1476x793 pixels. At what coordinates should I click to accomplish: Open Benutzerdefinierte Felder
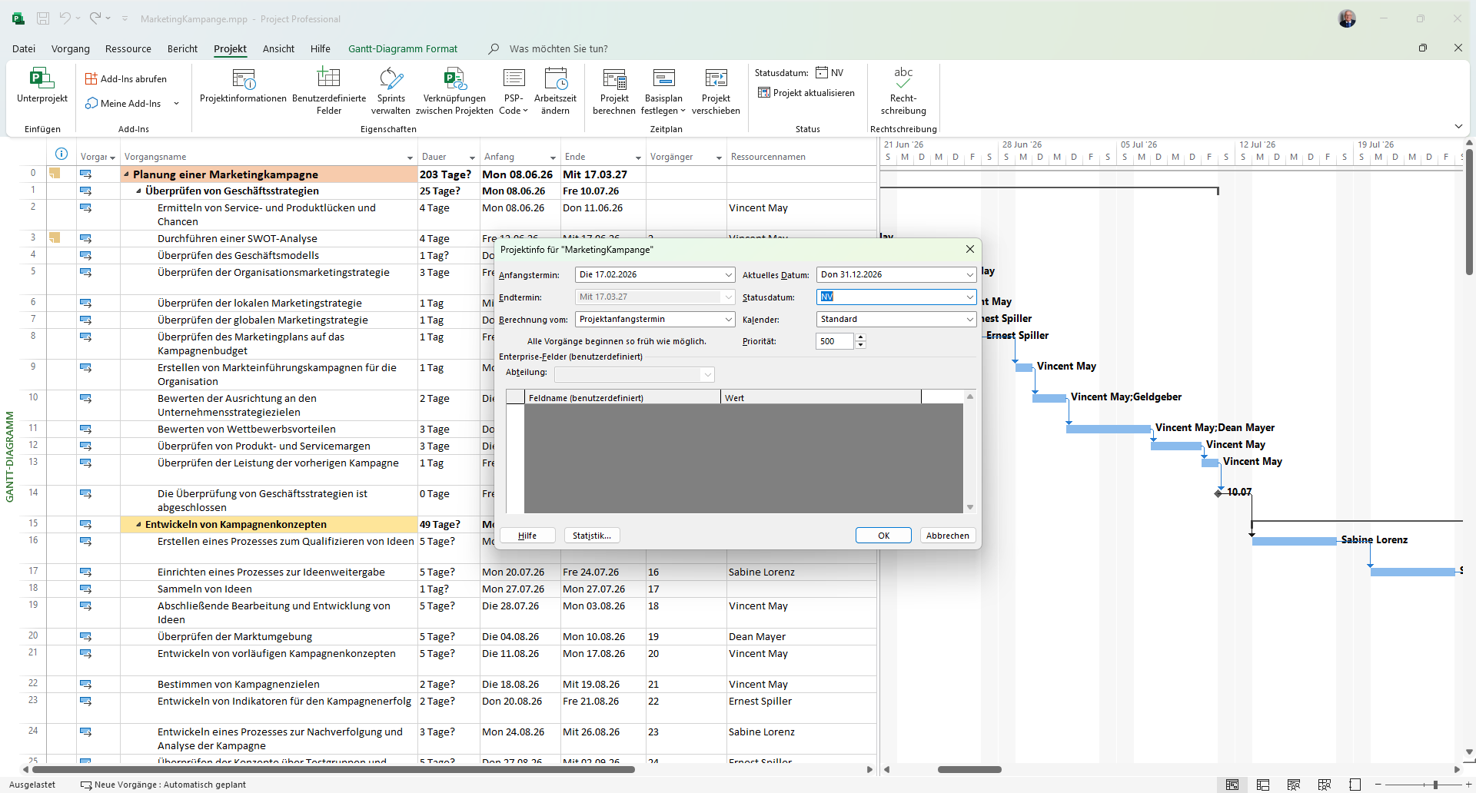329,91
